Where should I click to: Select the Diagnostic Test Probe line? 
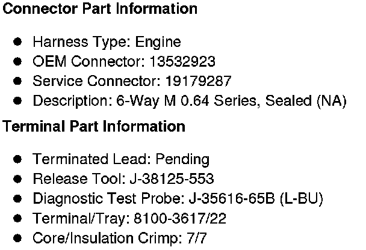click(x=178, y=199)
